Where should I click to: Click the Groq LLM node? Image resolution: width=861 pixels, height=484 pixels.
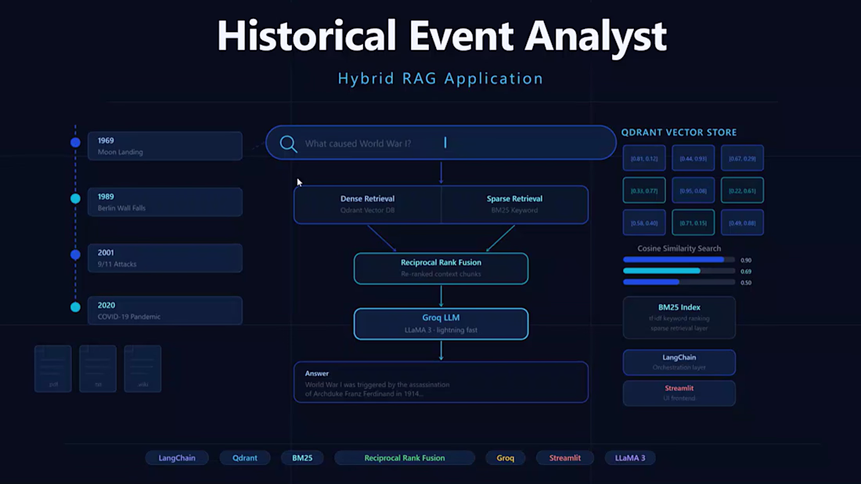441,324
